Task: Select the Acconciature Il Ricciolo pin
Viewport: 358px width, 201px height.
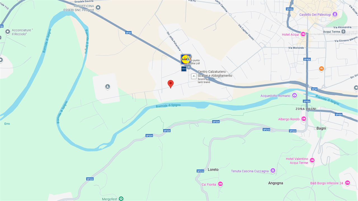Action: click(x=8, y=32)
